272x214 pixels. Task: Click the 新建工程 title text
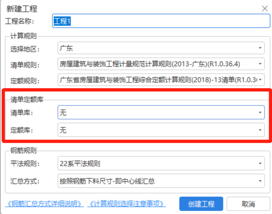pyautogui.click(x=22, y=9)
